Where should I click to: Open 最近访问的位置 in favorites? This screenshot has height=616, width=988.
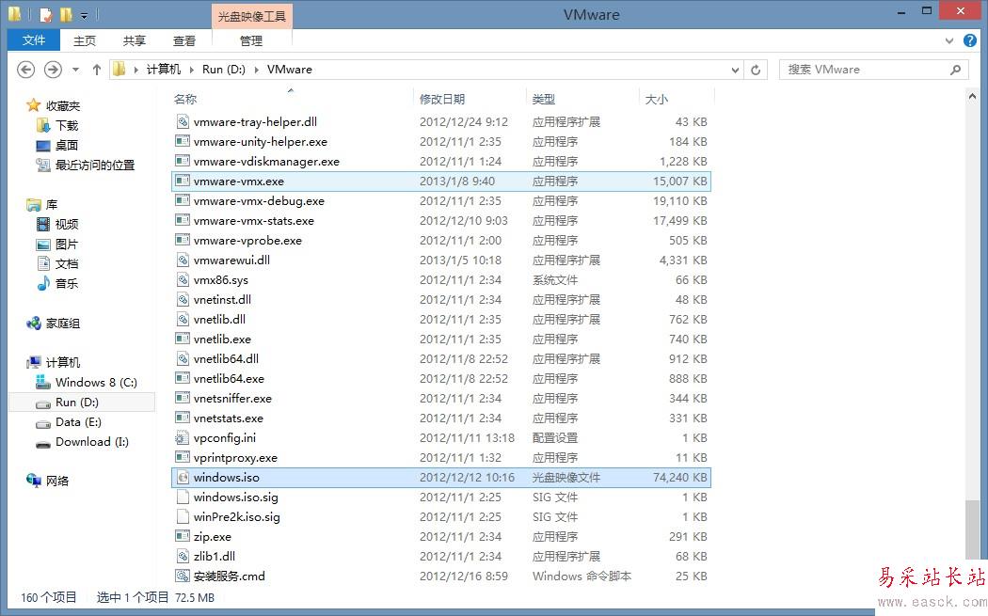pyautogui.click(x=94, y=165)
